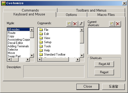Click Commands list scroll up arrow
The height and width of the screenshot is (93, 128).
(82, 30)
